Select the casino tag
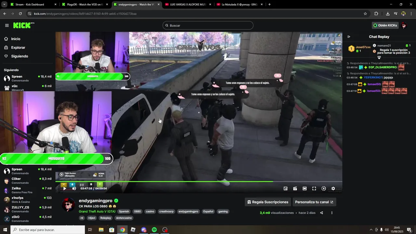 pos(150,211)
